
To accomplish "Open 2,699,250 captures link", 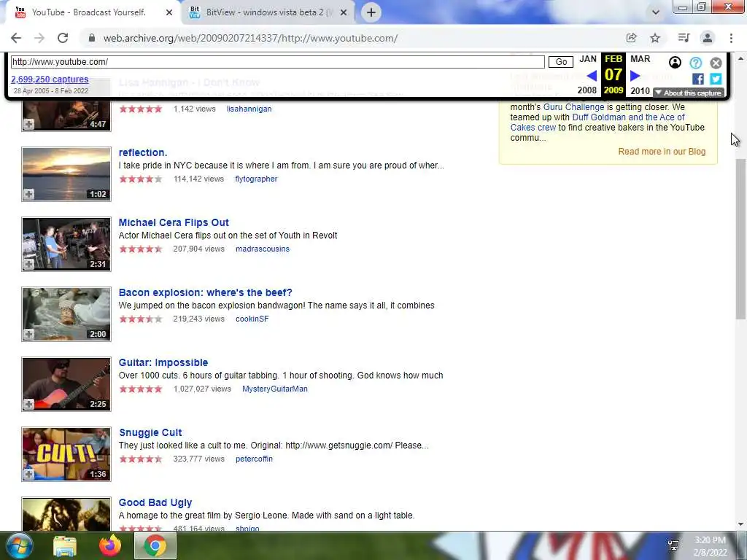I will (x=50, y=79).
